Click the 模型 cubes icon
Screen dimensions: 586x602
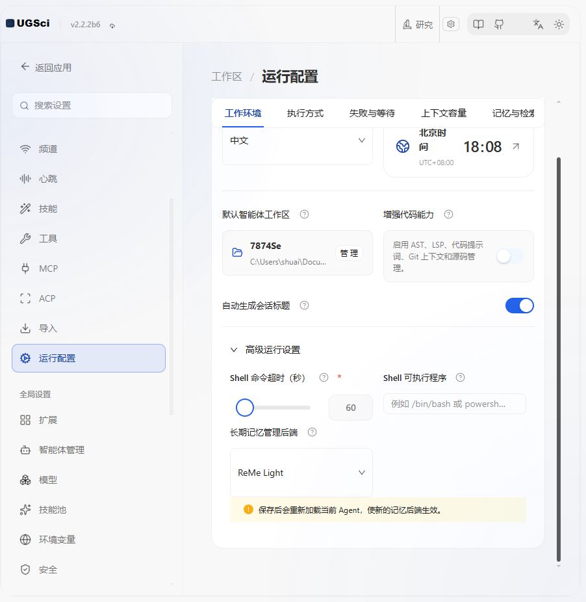[25, 480]
